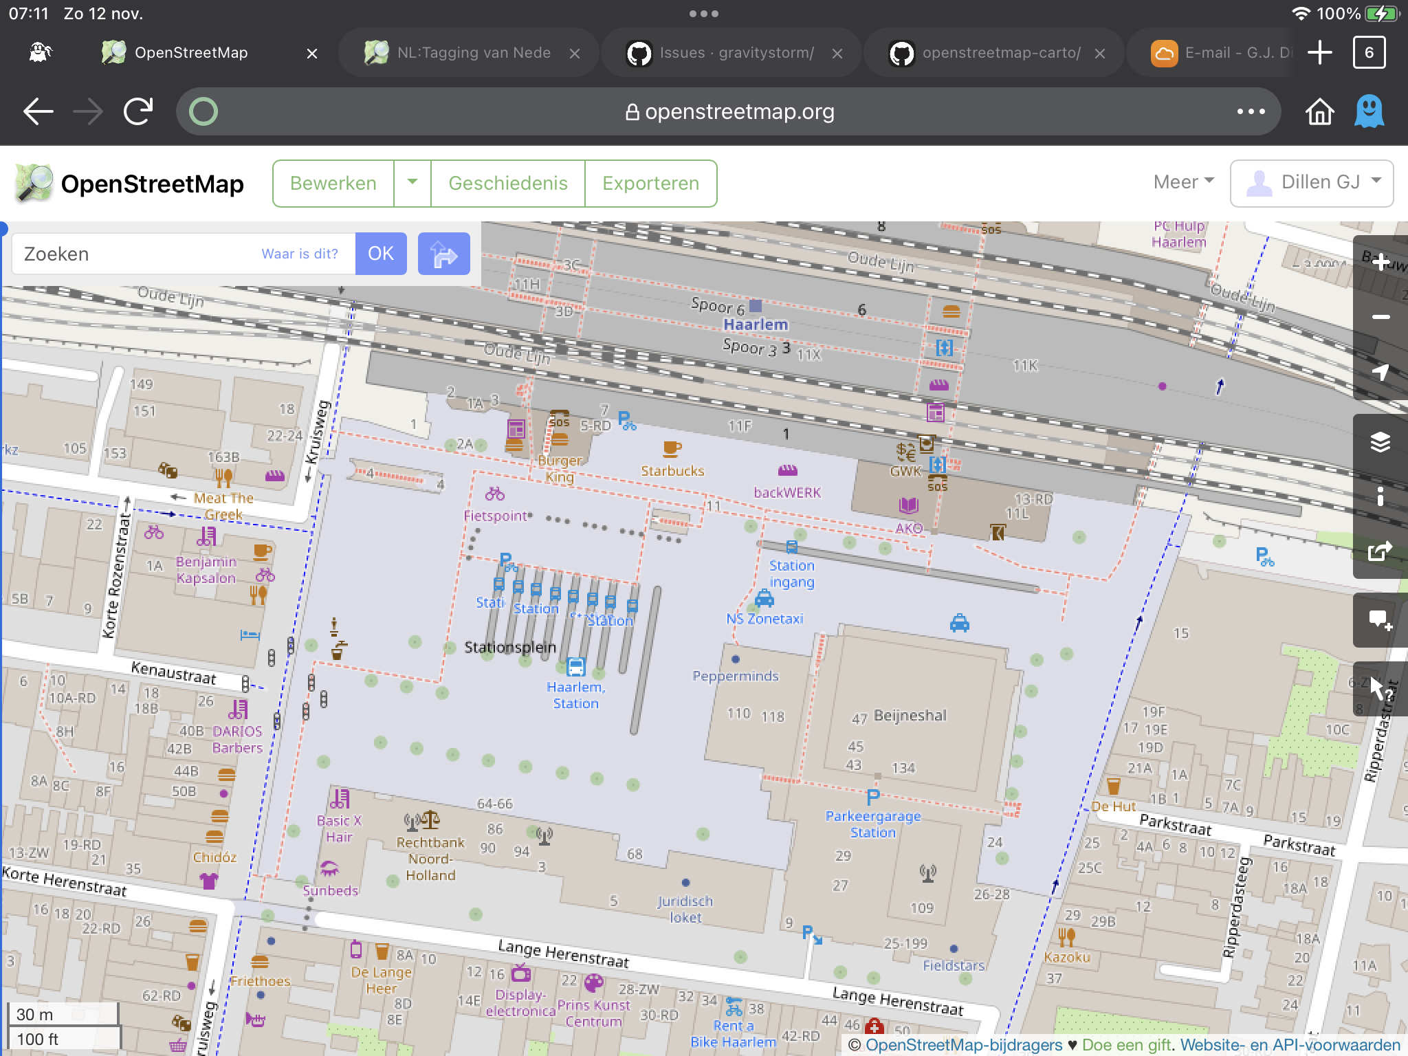Expand the Bewerken editor dropdown
This screenshot has width=1408, height=1056.
412,183
